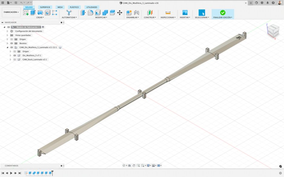Switch to the SUPERFICIE tab
This screenshot has height=177, width=284.
(x=45, y=7)
